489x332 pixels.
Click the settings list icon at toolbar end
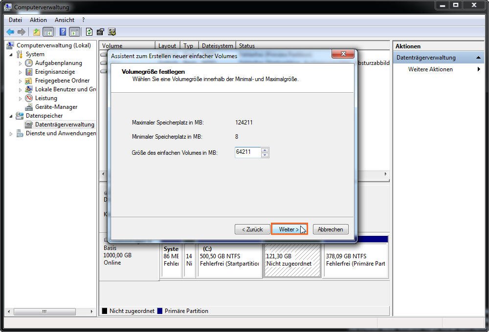click(x=112, y=32)
